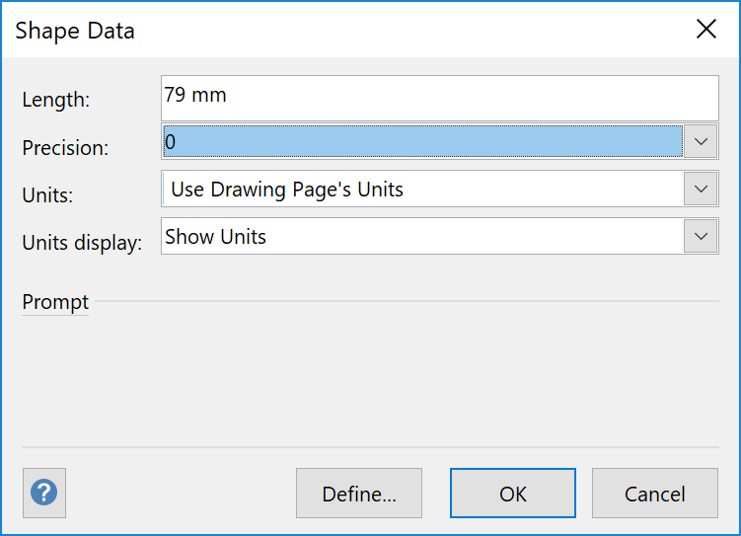Click the Units display: label
Viewport: 741px width, 536px height.
click(x=82, y=243)
